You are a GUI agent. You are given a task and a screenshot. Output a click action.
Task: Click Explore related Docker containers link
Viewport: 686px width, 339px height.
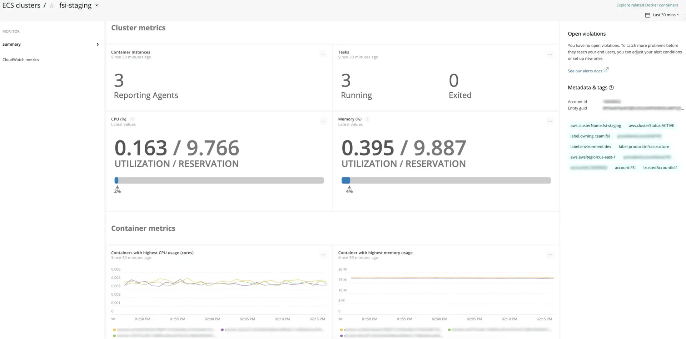(x=647, y=5)
